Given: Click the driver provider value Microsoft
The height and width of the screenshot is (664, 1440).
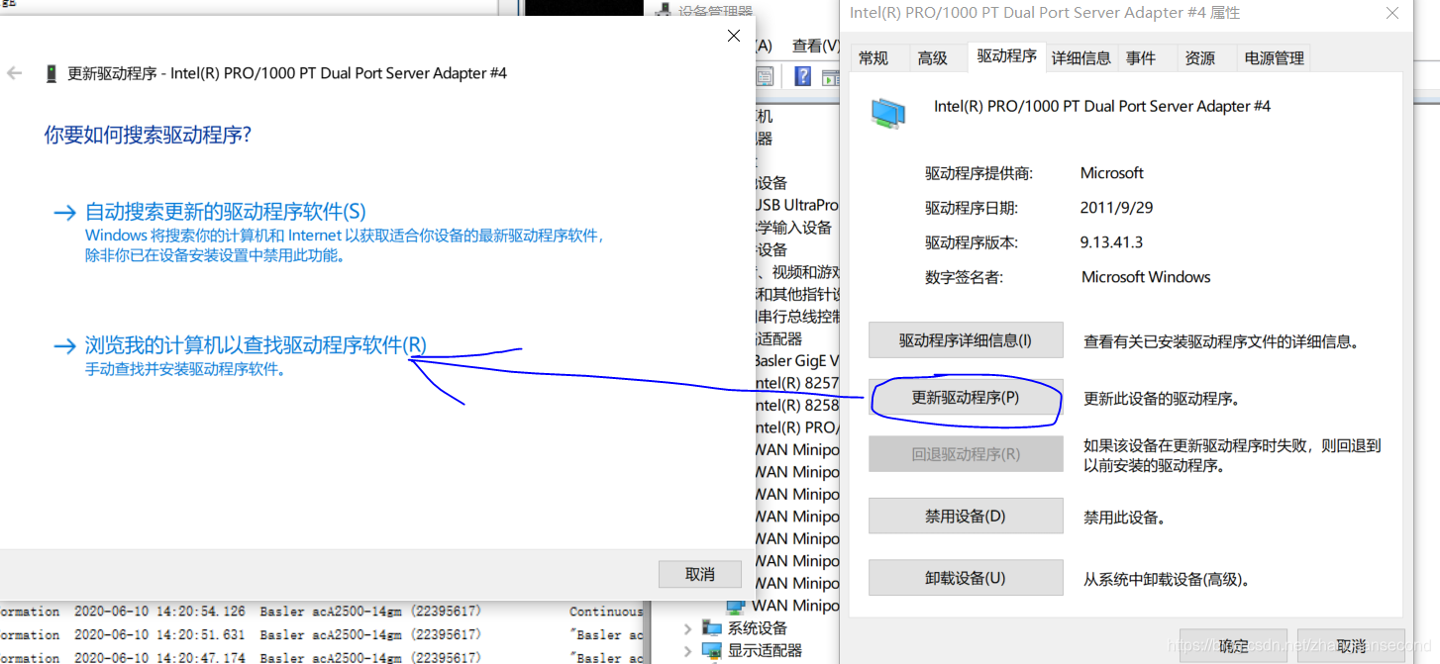Looking at the screenshot, I should (1111, 173).
